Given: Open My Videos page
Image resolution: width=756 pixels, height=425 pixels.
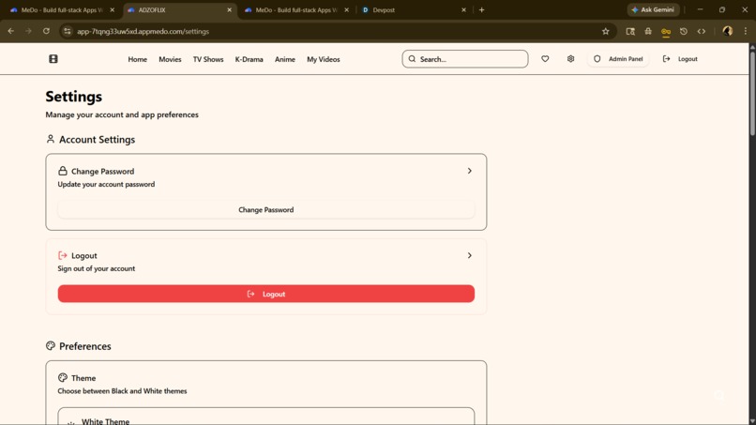Looking at the screenshot, I should 323,59.
